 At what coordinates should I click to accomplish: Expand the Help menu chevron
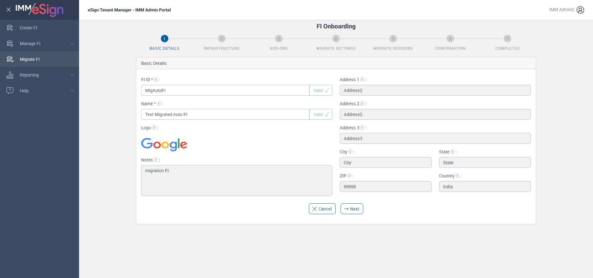(72, 91)
